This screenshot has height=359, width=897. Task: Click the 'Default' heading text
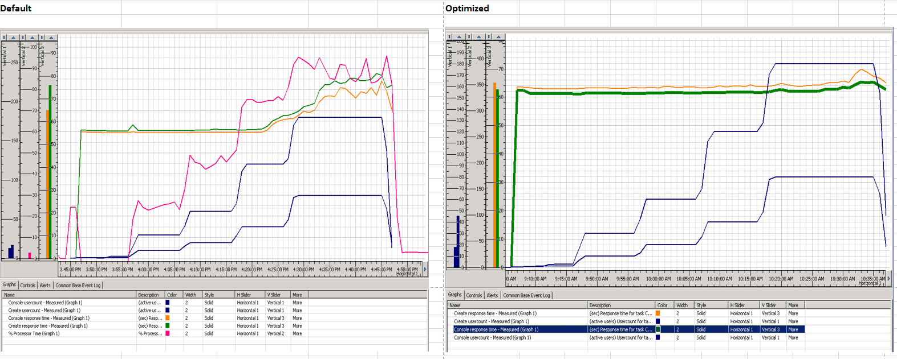pyautogui.click(x=16, y=9)
